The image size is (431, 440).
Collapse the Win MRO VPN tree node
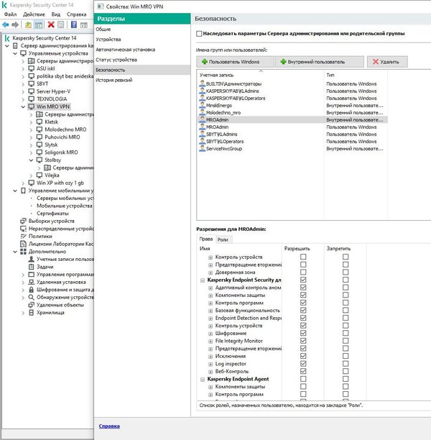23,106
